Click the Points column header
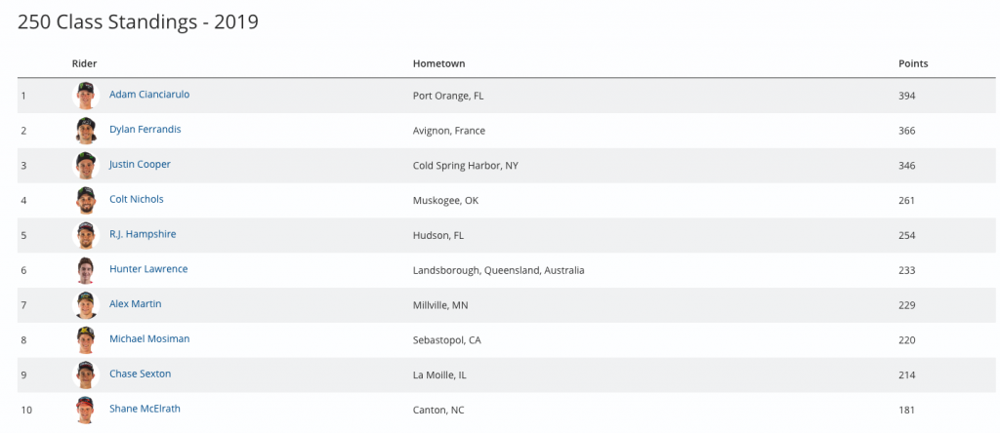 point(913,63)
